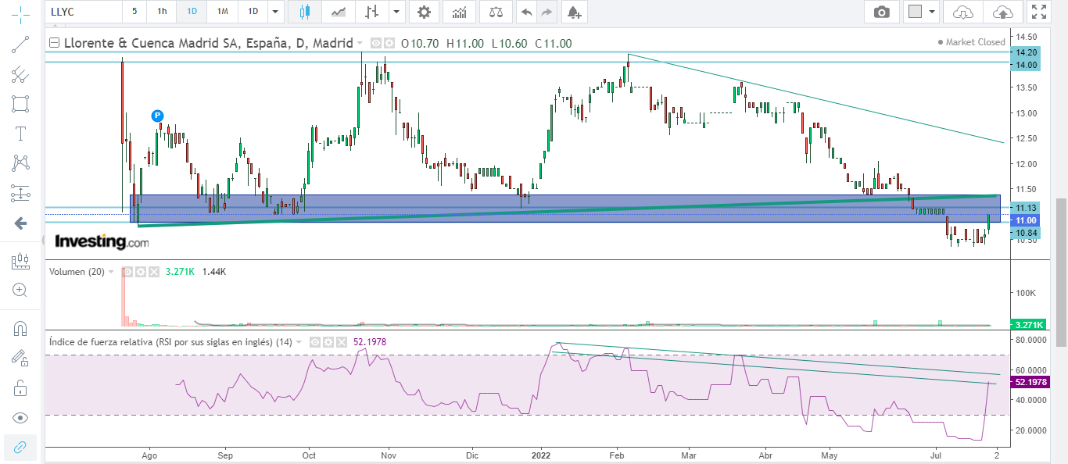The height and width of the screenshot is (464, 1068).
Task: Click the compare symbols scales icon
Action: [x=496, y=12]
